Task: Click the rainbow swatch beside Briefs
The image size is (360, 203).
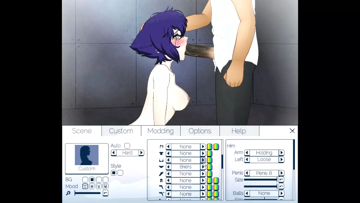Action: tap(210, 167)
